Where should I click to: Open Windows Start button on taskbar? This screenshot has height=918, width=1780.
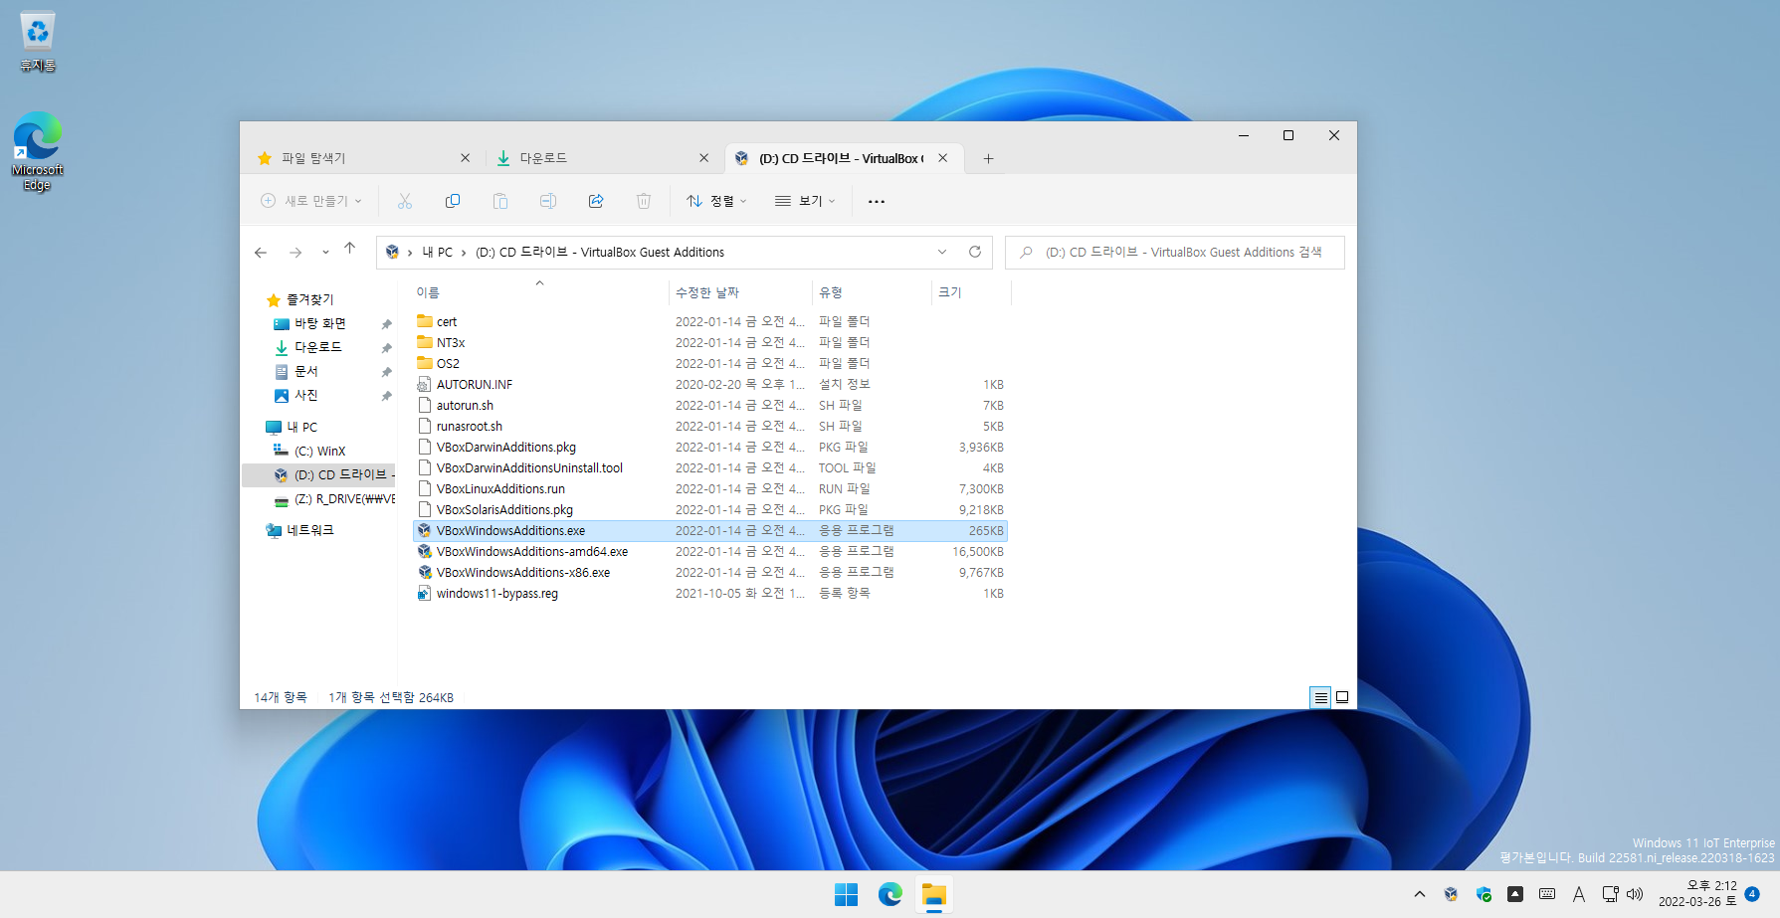pos(847,895)
